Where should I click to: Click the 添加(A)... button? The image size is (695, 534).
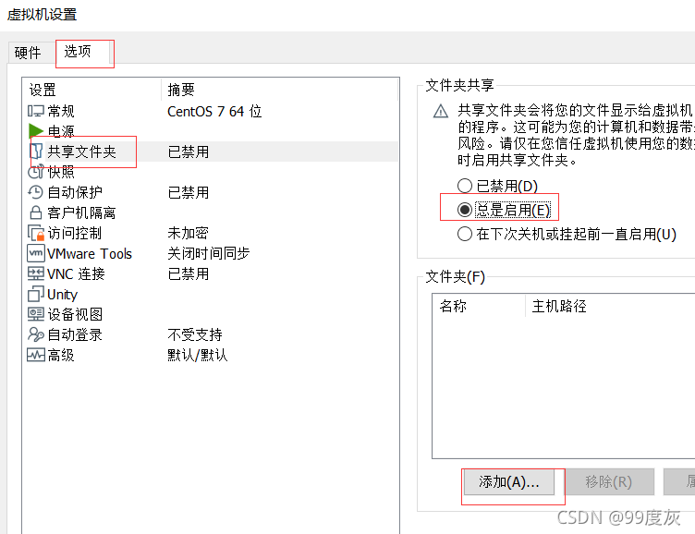[509, 481]
